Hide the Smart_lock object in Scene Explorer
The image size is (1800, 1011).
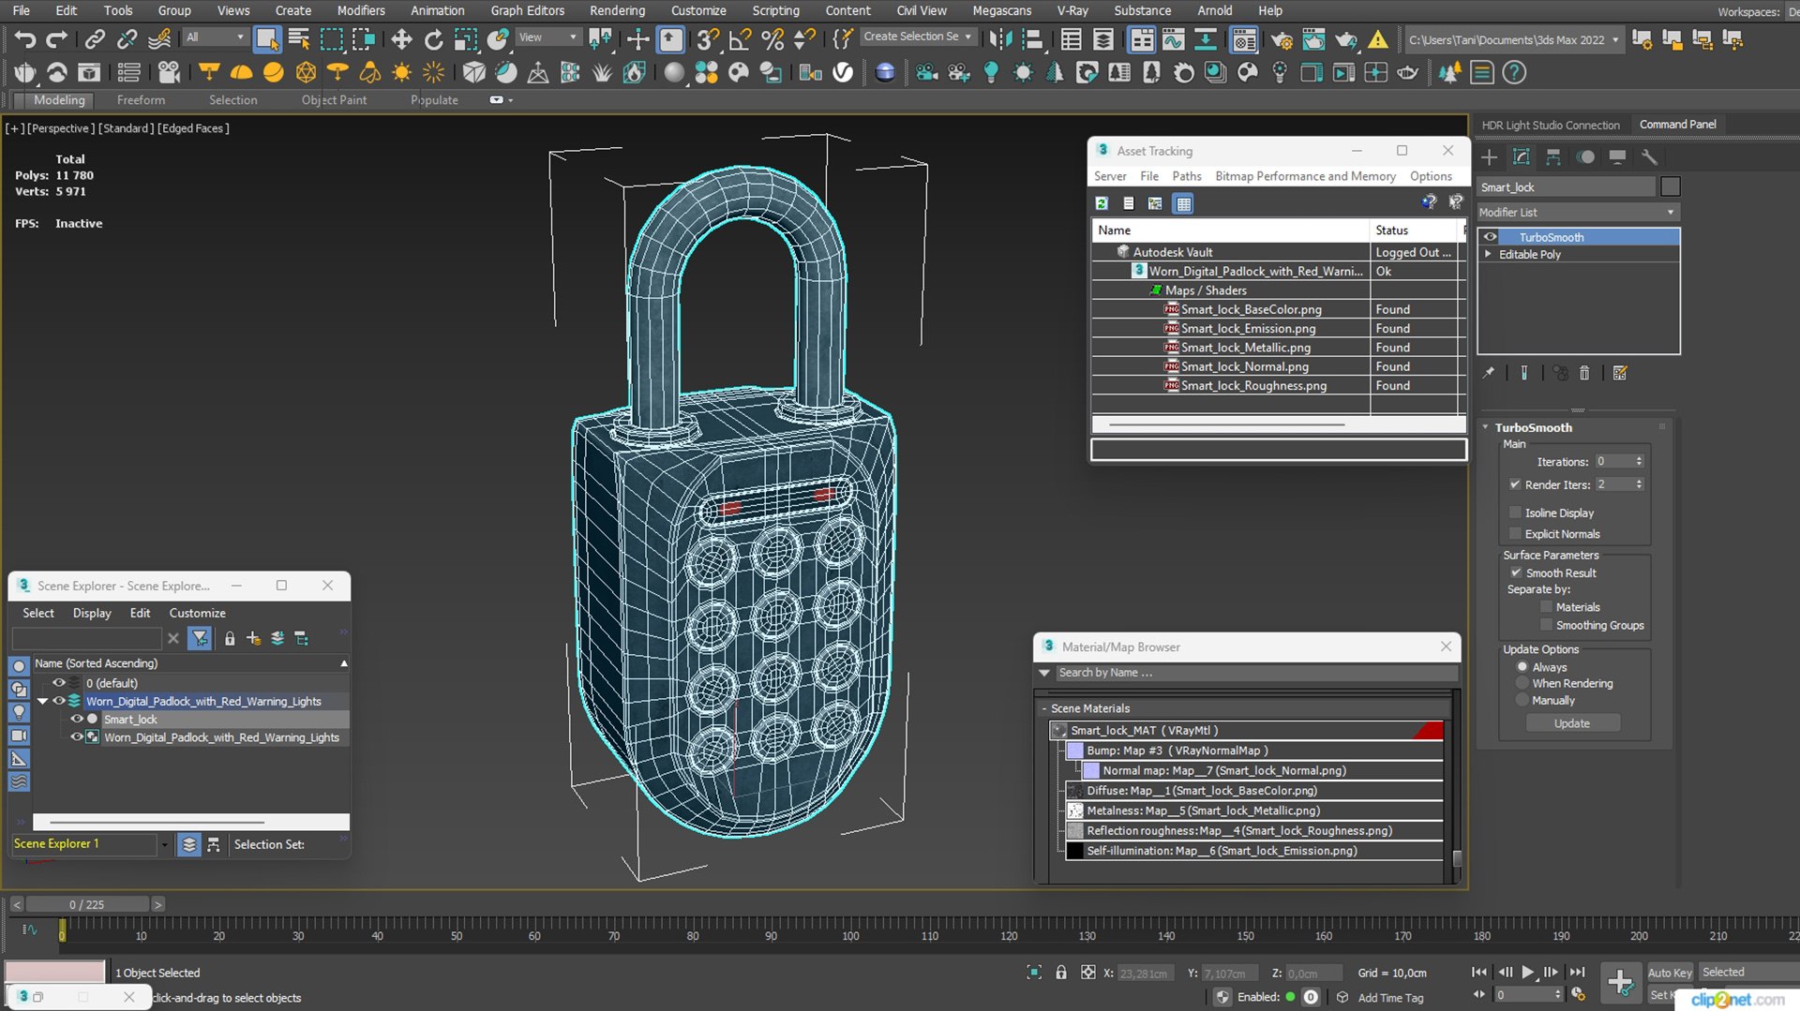tap(77, 720)
